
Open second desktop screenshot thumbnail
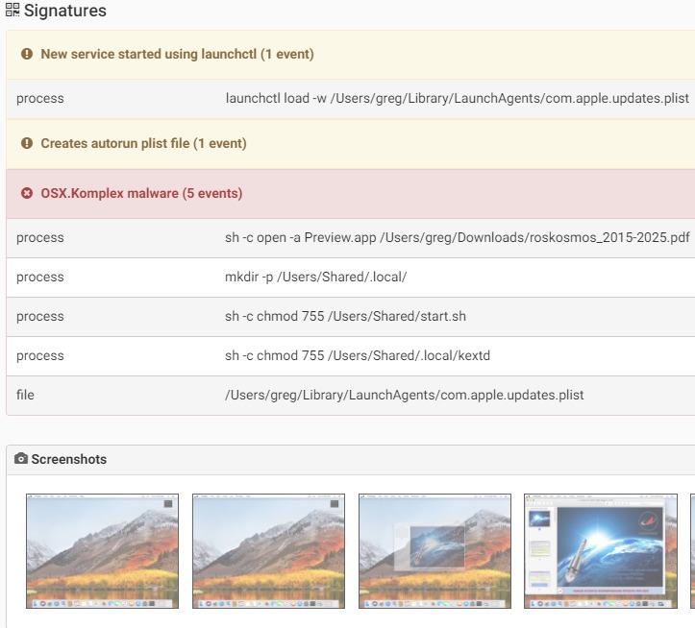[268, 551]
